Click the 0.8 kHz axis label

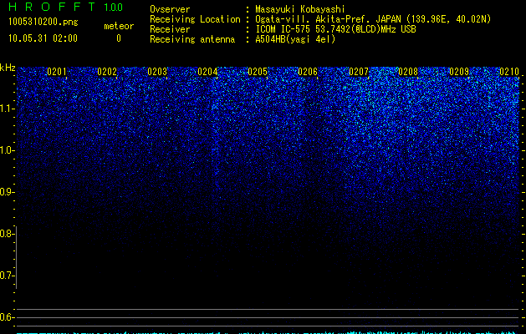8,234
